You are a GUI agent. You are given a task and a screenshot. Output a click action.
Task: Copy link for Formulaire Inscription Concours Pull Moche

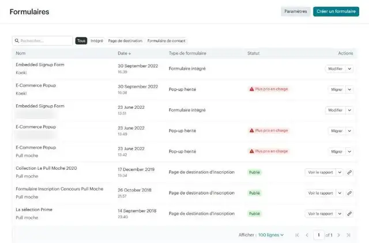click(x=349, y=193)
